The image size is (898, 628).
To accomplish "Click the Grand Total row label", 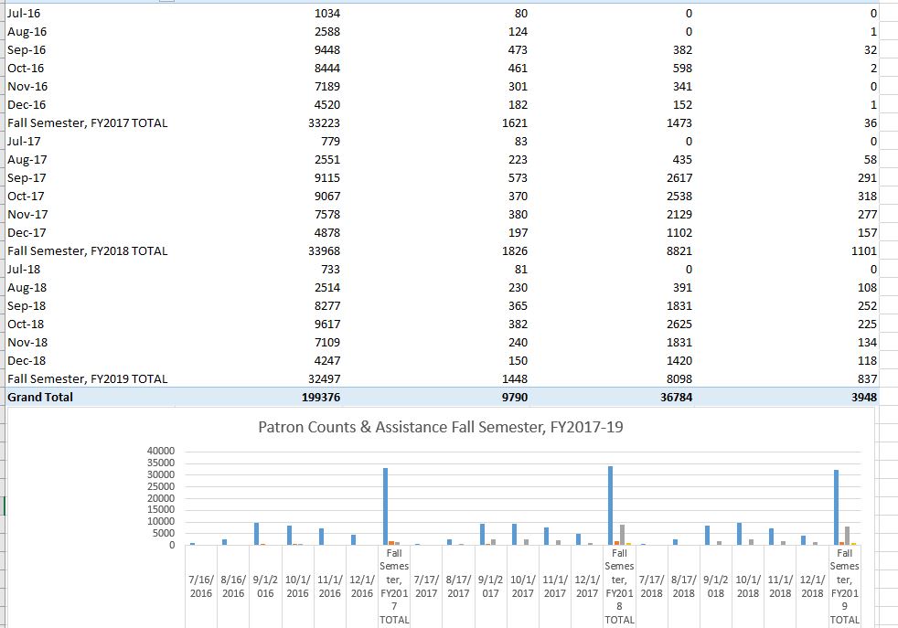I will 40,398.
